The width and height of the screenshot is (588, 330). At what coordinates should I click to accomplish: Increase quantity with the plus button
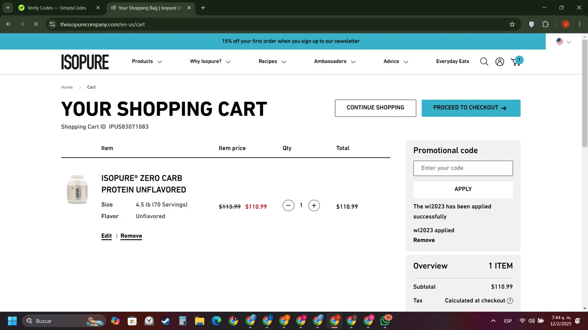pos(314,206)
